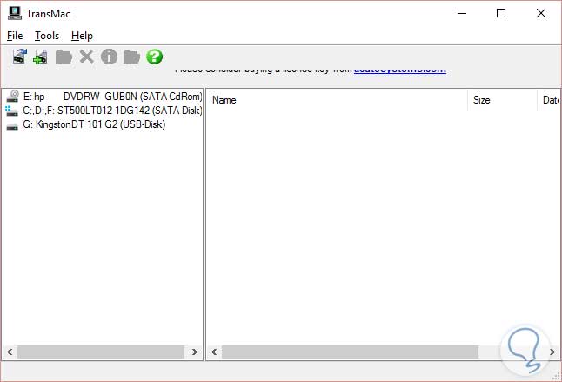Click the USB drive icon beside G: Kingston

click(12, 126)
